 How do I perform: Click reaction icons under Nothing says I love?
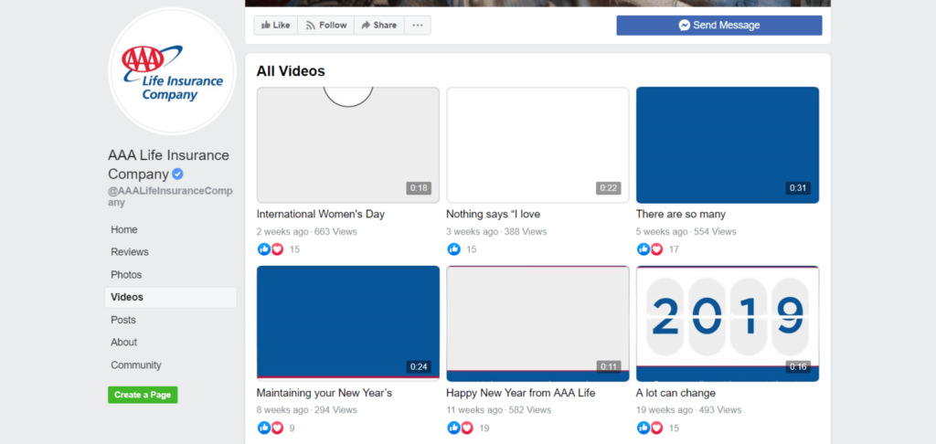pos(453,249)
